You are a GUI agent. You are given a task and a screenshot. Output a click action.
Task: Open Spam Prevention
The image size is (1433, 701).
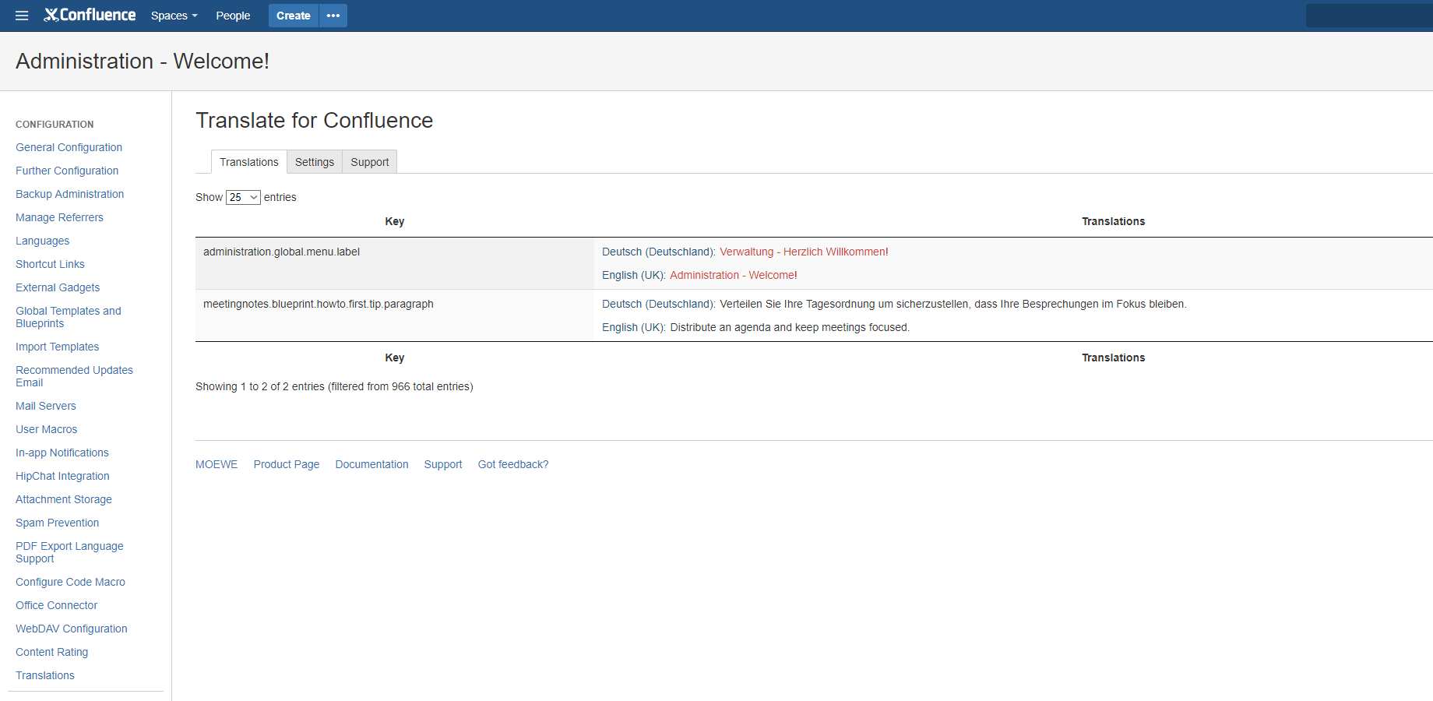pos(57,523)
